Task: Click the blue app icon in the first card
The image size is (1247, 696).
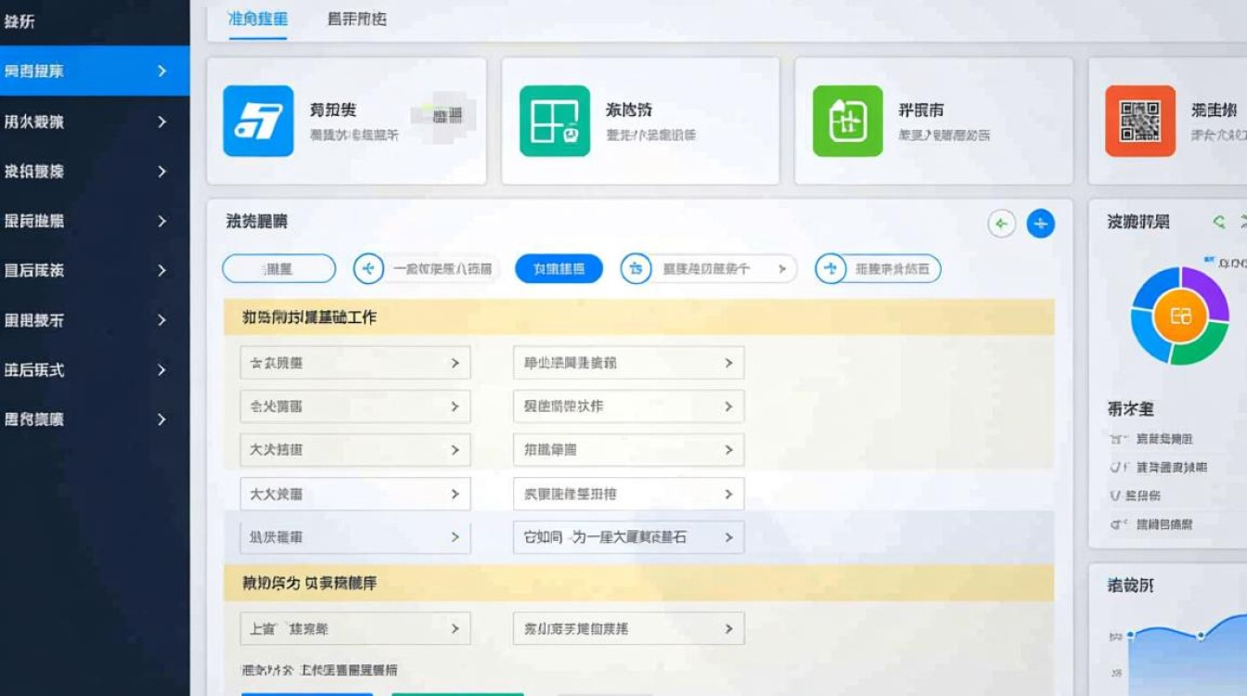Action: [x=258, y=121]
